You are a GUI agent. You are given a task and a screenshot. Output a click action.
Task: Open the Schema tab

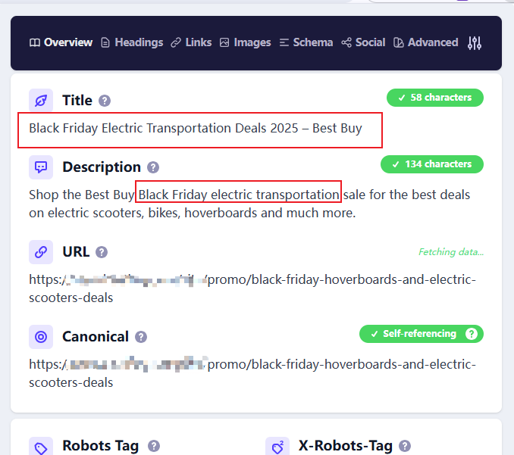pyautogui.click(x=306, y=42)
